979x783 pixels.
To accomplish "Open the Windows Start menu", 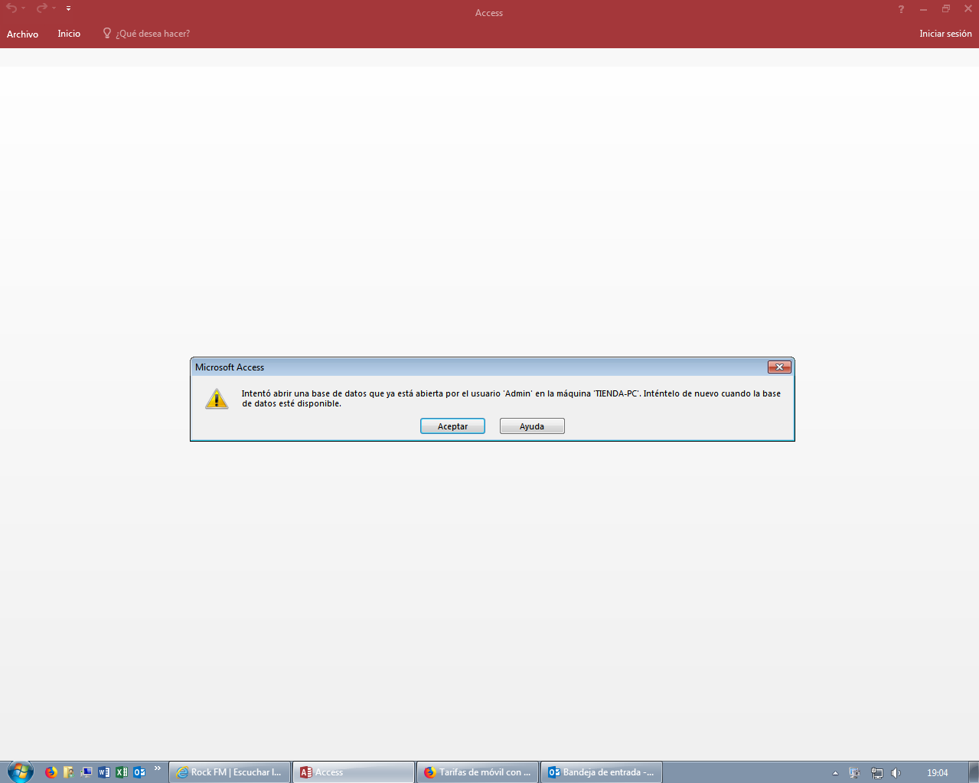I will (20, 772).
